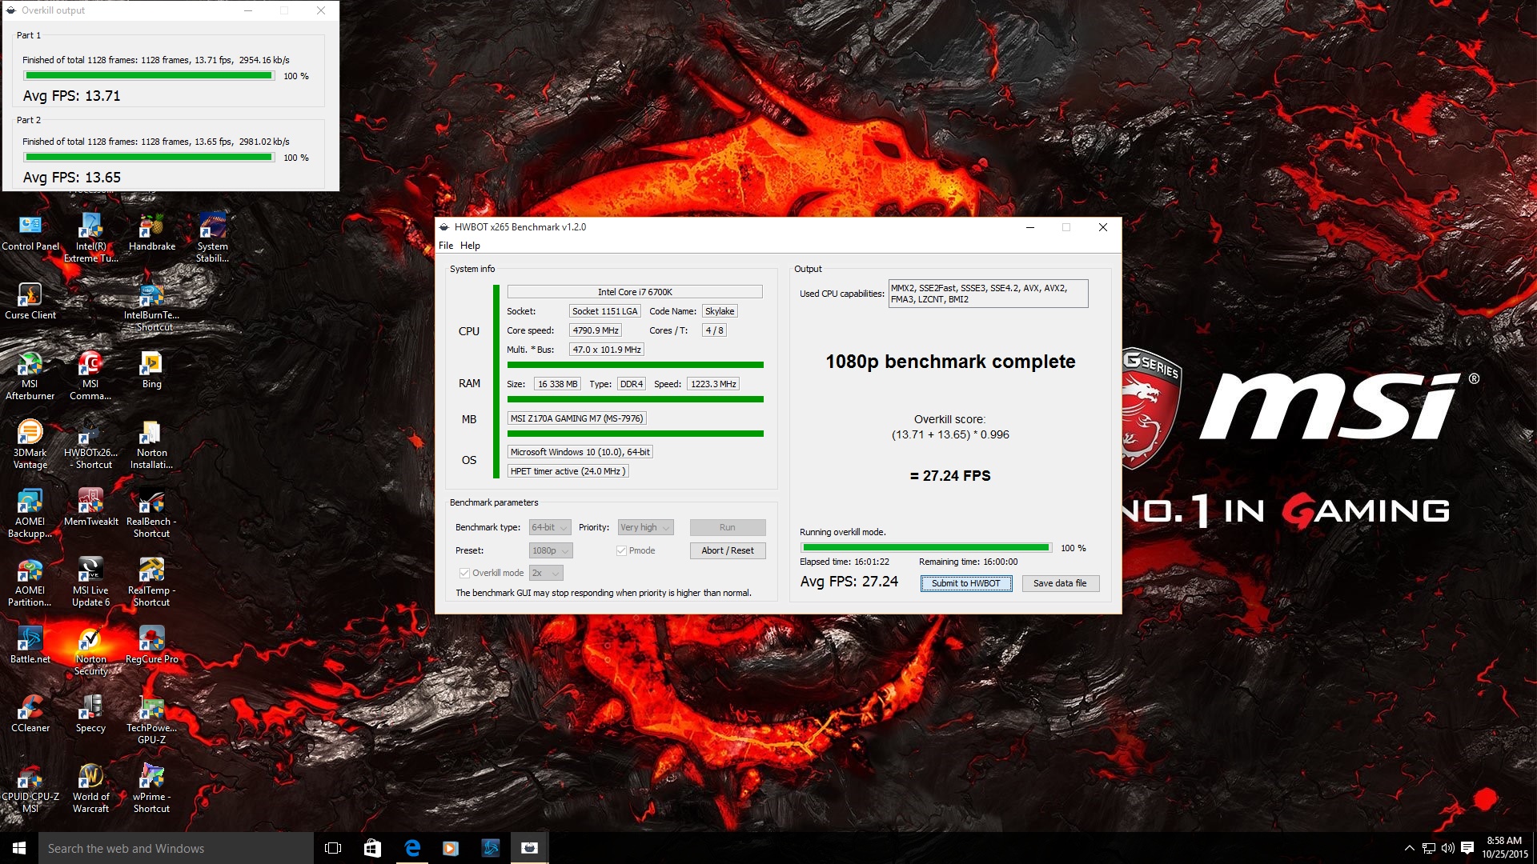Viewport: 1537px width, 864px height.
Task: Select the HWBOT benchmark taskbar button
Action: tap(529, 848)
